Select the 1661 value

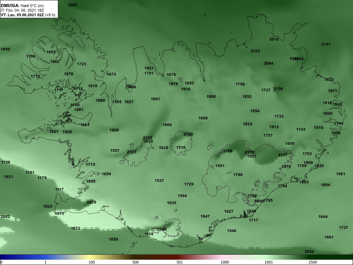pyautogui.click(x=329, y=237)
